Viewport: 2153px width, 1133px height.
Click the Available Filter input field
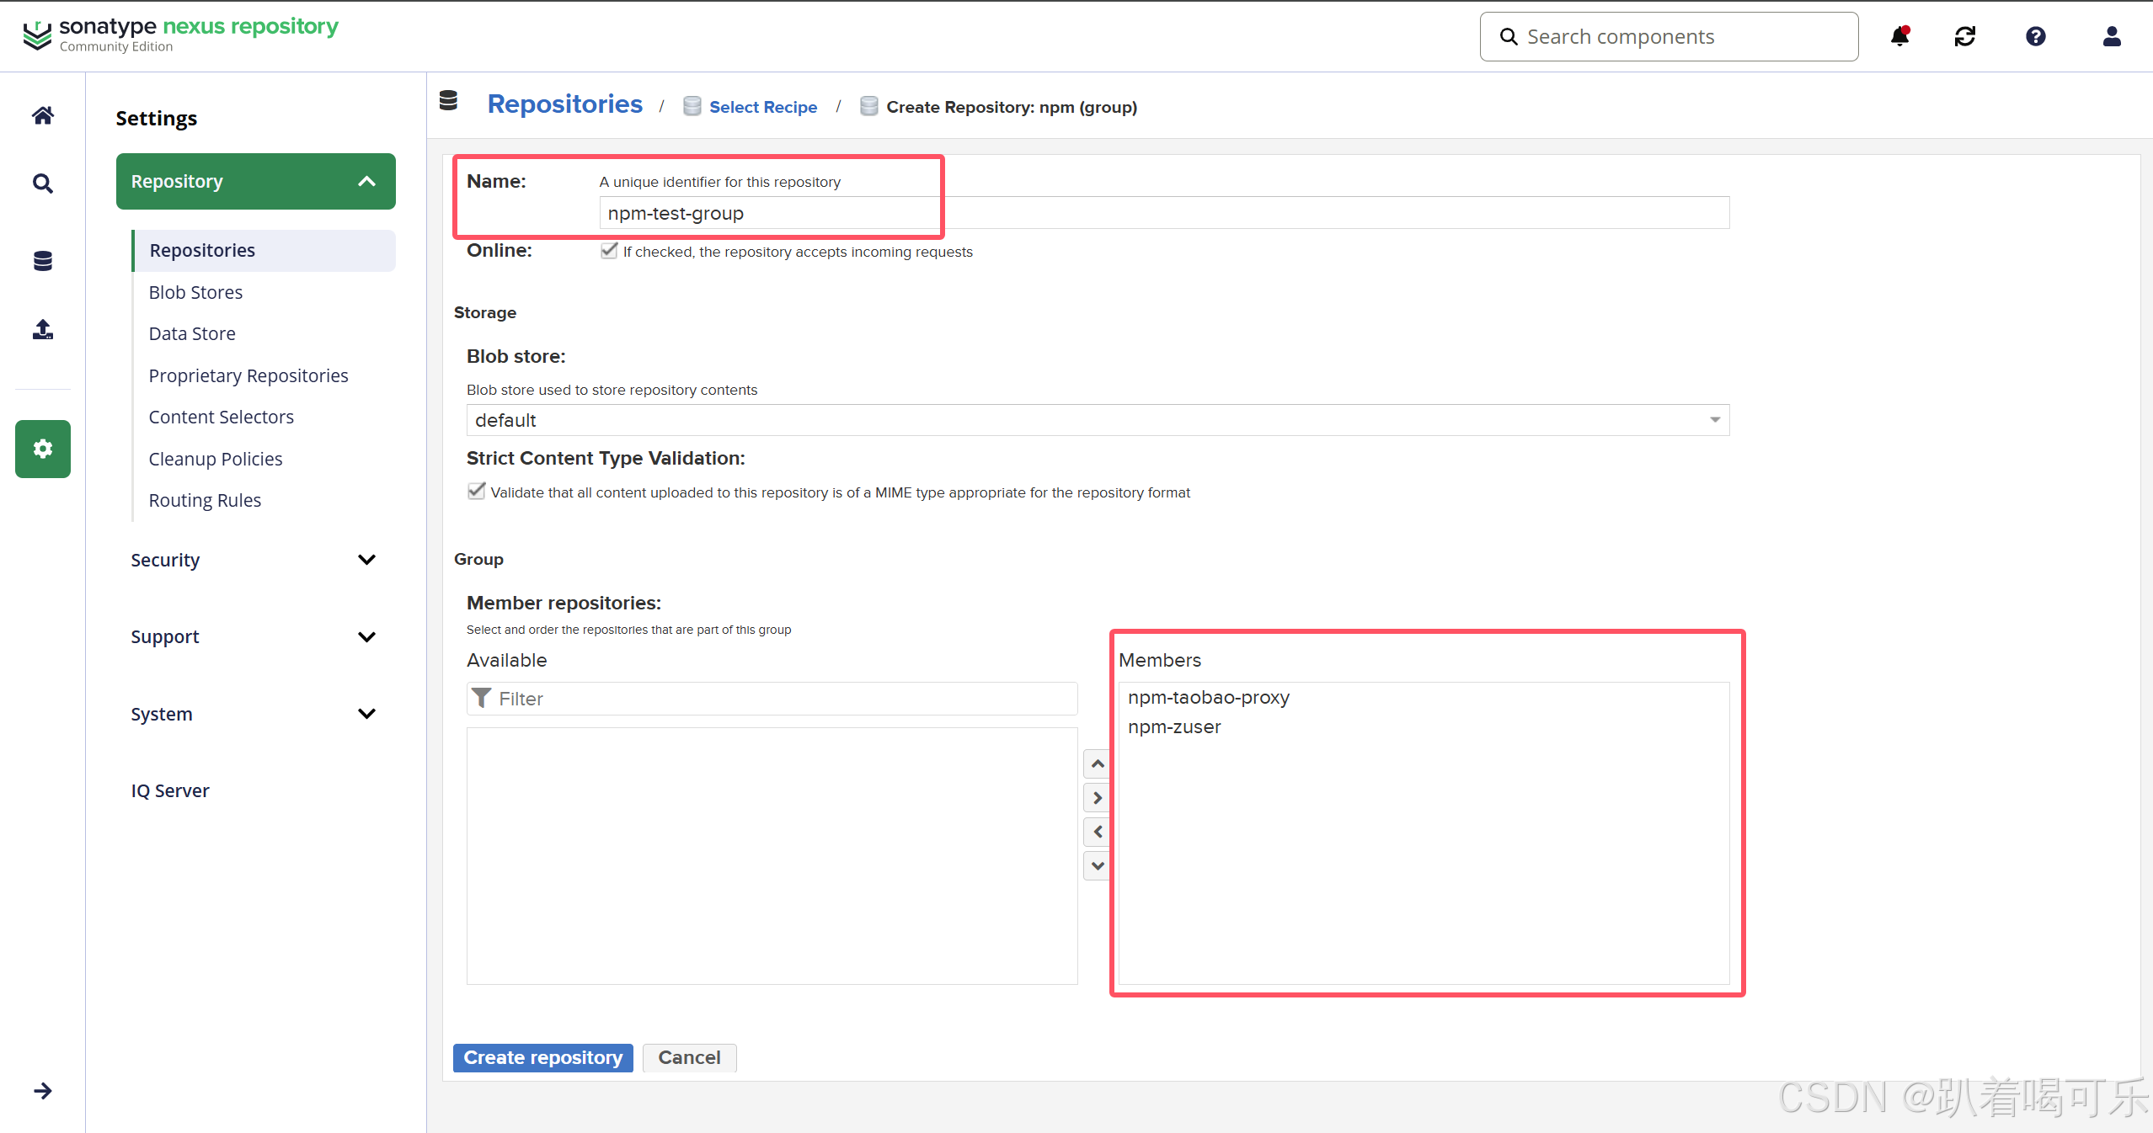pyautogui.click(x=772, y=699)
